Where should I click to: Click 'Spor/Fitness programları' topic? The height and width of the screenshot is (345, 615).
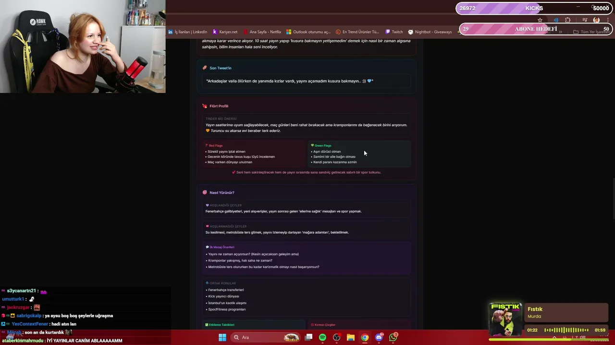click(226, 310)
